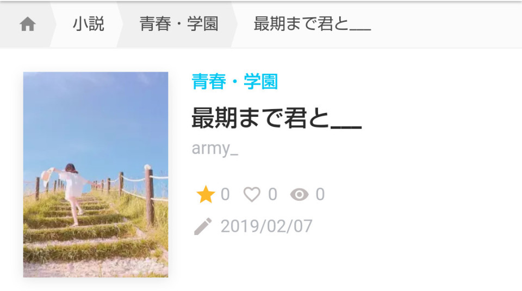
Task: Open the blue 青春・学園 category link
Action: coord(235,81)
